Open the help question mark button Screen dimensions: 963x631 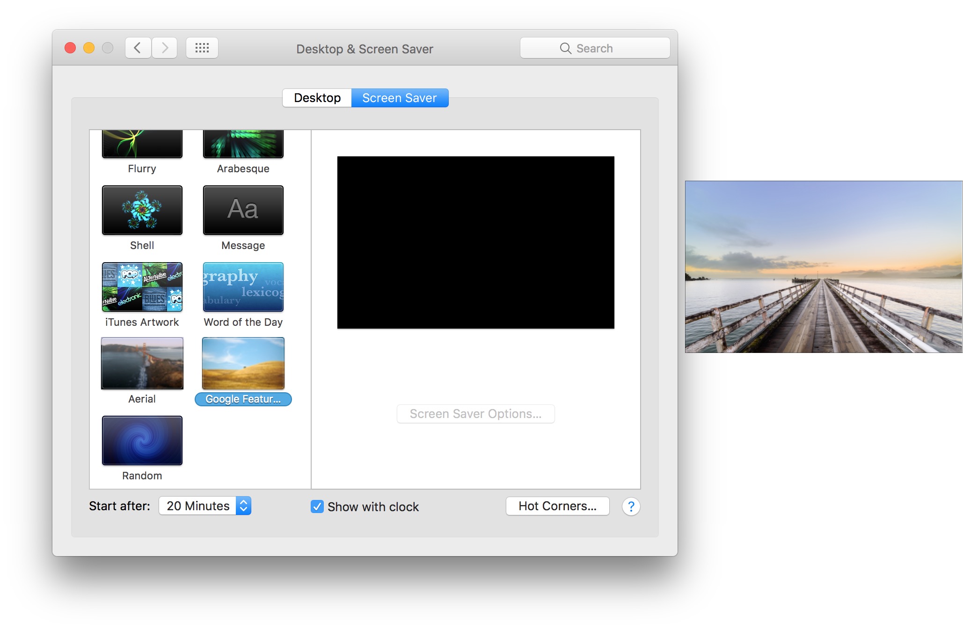pos(631,506)
